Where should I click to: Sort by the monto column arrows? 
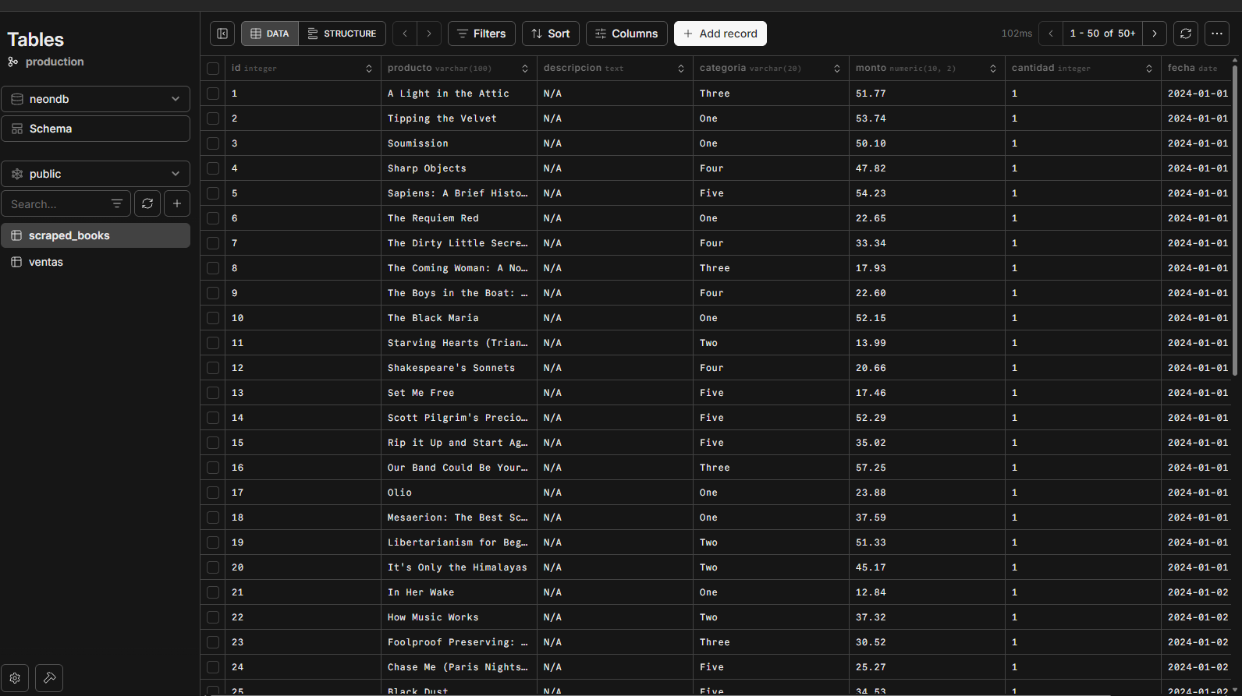(x=993, y=69)
